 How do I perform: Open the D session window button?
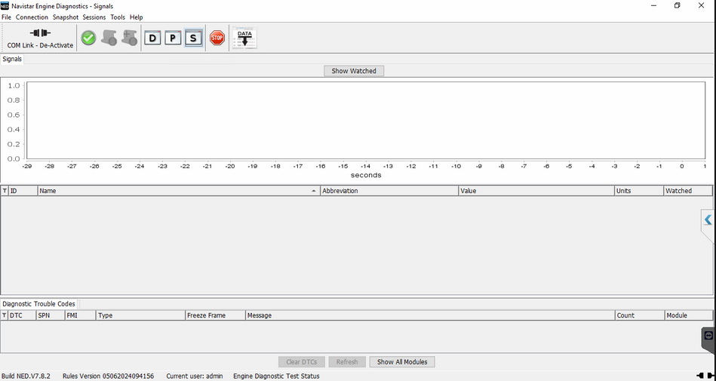coord(152,38)
